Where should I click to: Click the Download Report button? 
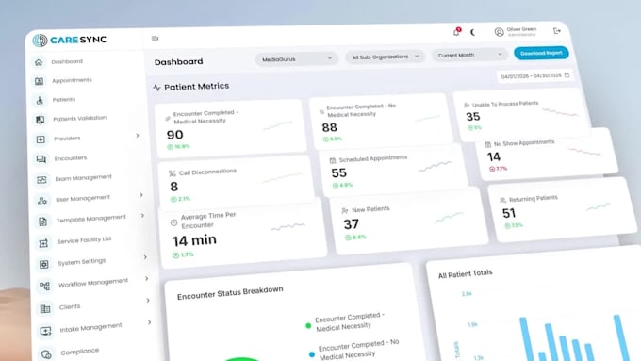541,53
